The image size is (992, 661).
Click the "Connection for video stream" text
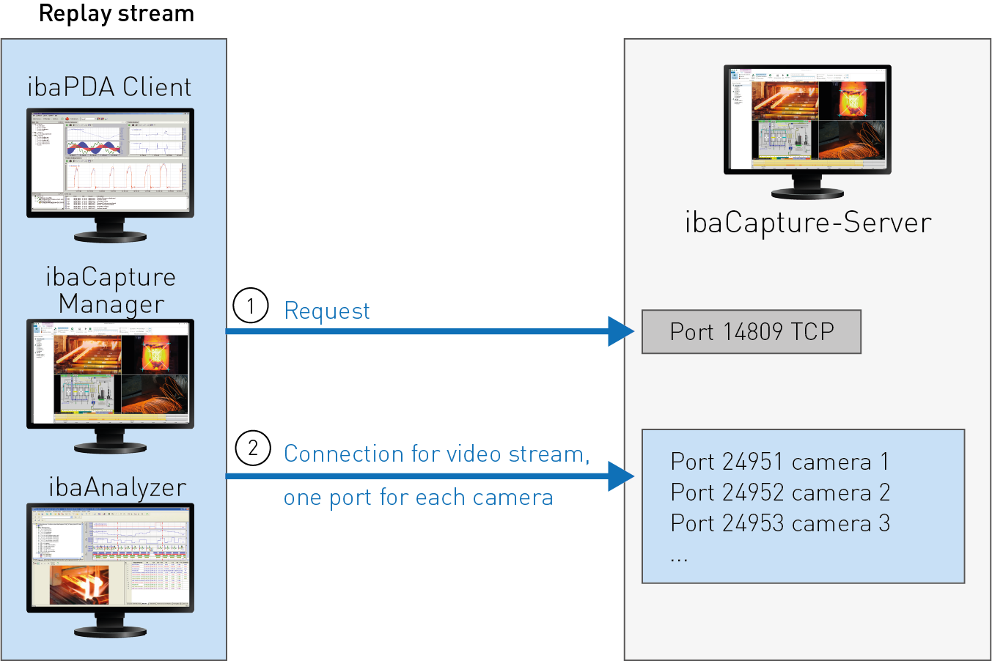coord(436,454)
